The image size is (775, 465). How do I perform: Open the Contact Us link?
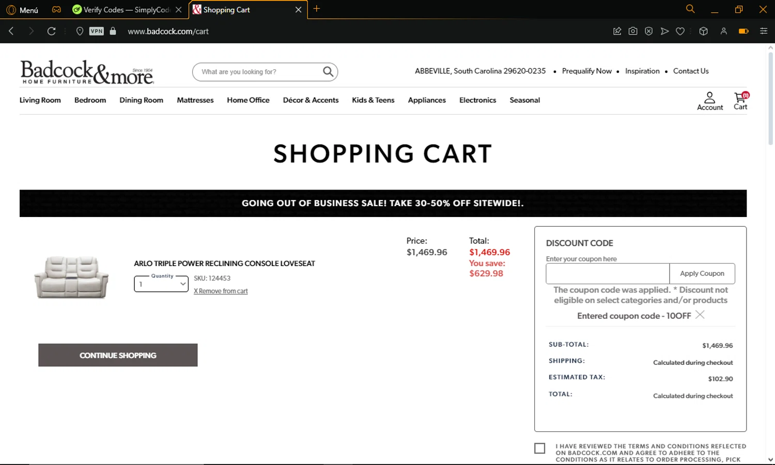point(691,71)
